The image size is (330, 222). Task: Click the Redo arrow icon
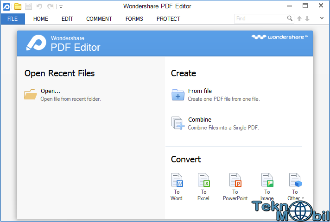[50, 6]
